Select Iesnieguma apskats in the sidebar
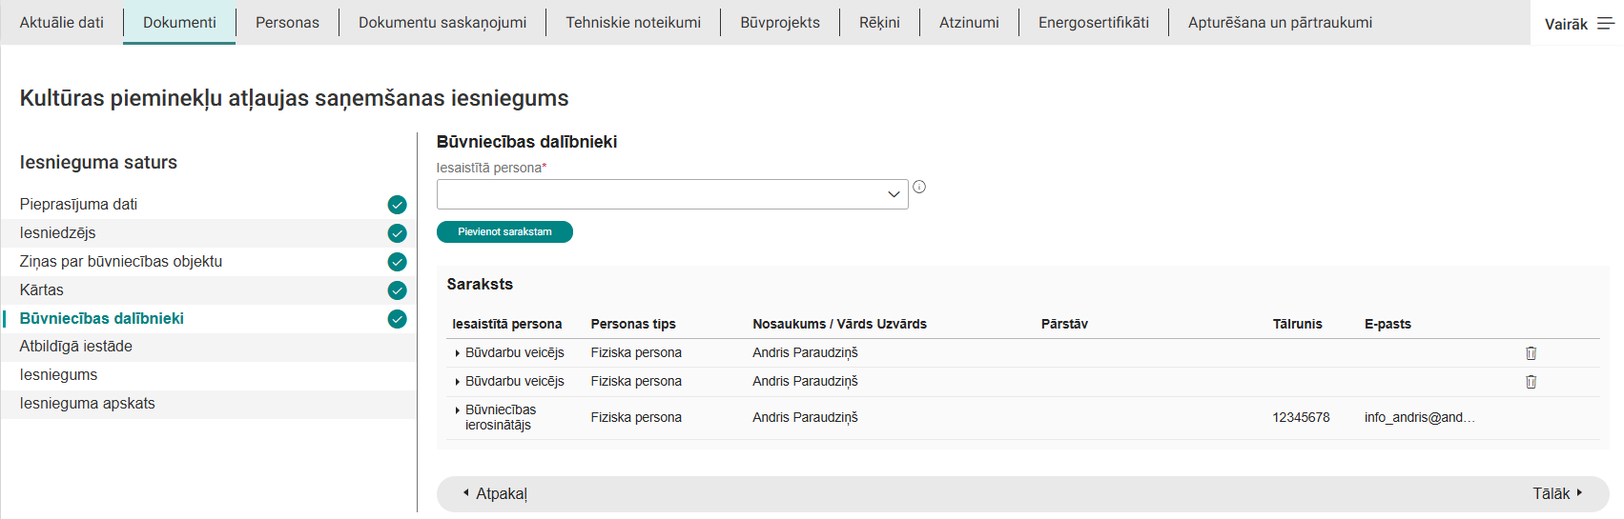The image size is (1624, 519). [x=88, y=404]
